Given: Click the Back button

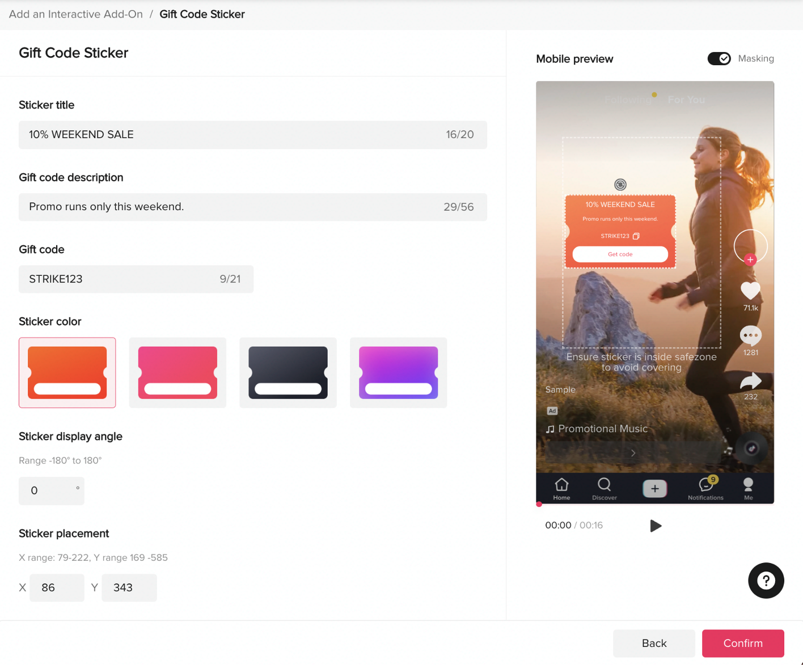Looking at the screenshot, I should (653, 643).
